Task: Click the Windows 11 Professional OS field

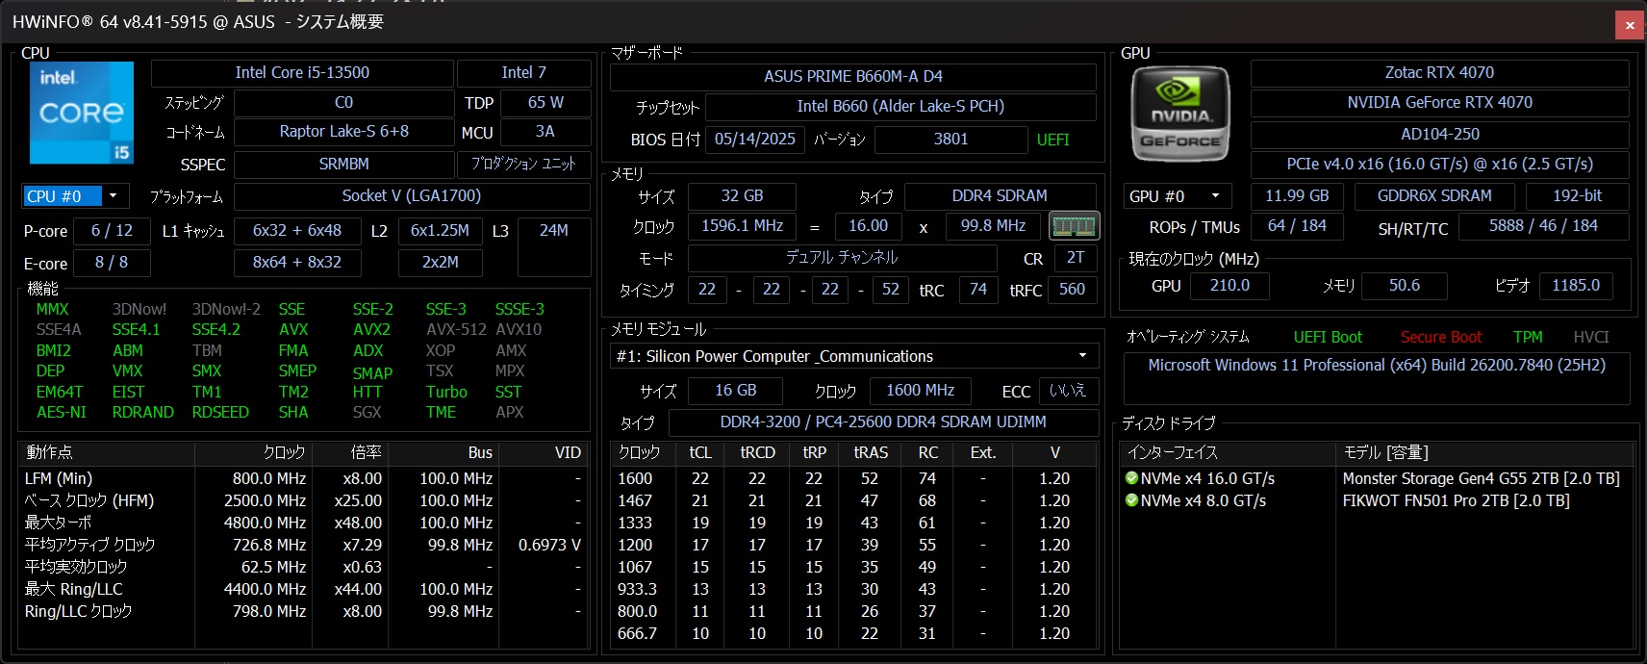Action: coord(1376,366)
